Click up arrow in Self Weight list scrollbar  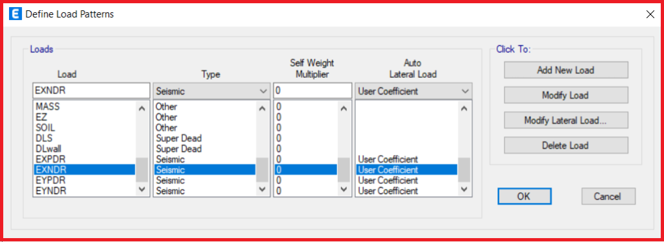tap(344, 108)
